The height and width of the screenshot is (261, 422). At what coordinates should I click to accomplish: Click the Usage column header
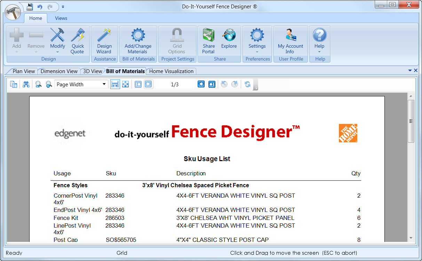point(62,173)
